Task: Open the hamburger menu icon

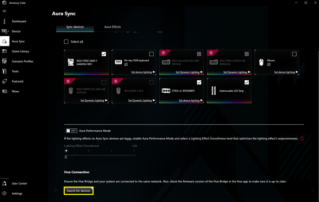Action: pos(4,11)
